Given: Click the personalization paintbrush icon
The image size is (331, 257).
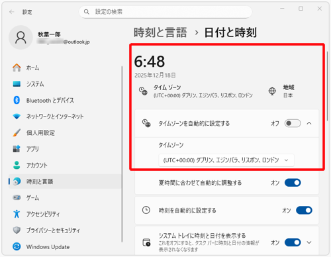Looking at the screenshot, I should pyautogui.click(x=17, y=132).
